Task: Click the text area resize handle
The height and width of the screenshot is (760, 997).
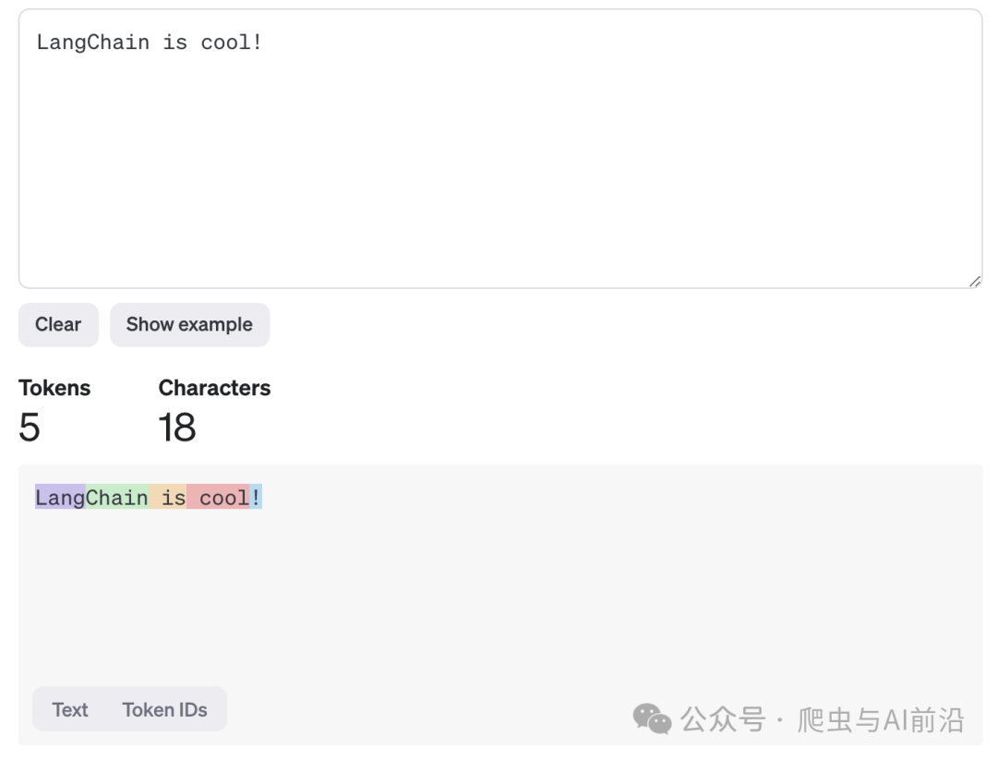Action: pyautogui.click(x=975, y=281)
